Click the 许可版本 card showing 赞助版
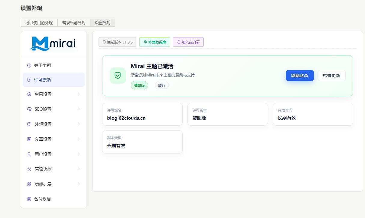Image resolution: width=365 pixels, height=218 pixels. 228,114
